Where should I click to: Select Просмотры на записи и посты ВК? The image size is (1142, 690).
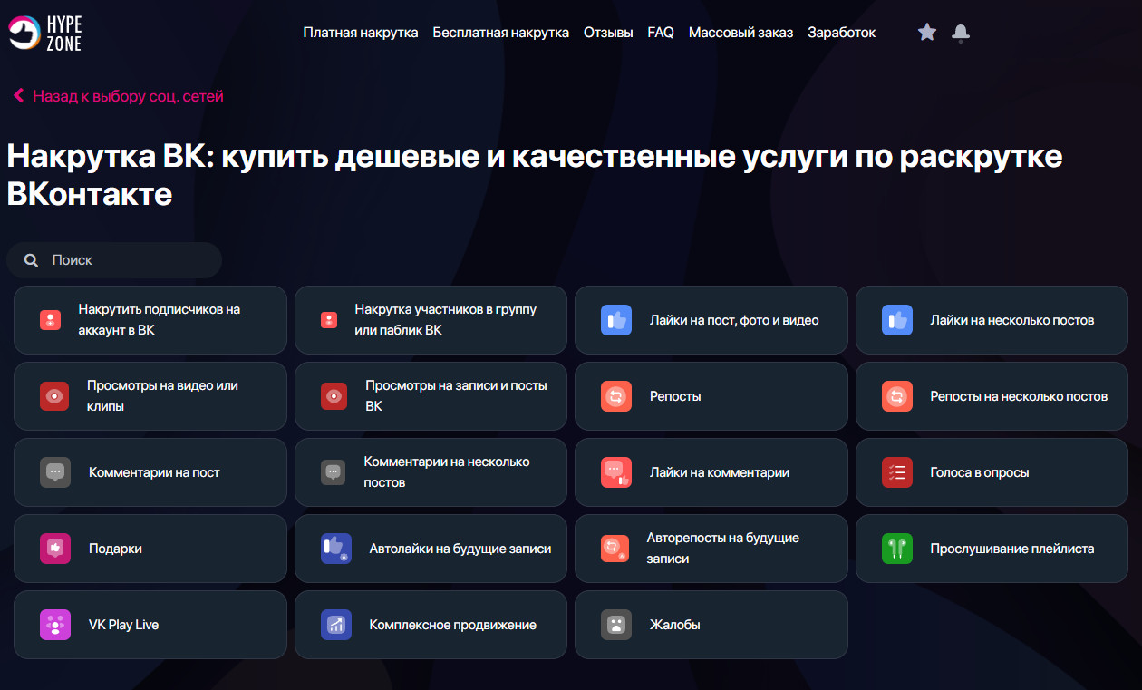[x=457, y=396]
